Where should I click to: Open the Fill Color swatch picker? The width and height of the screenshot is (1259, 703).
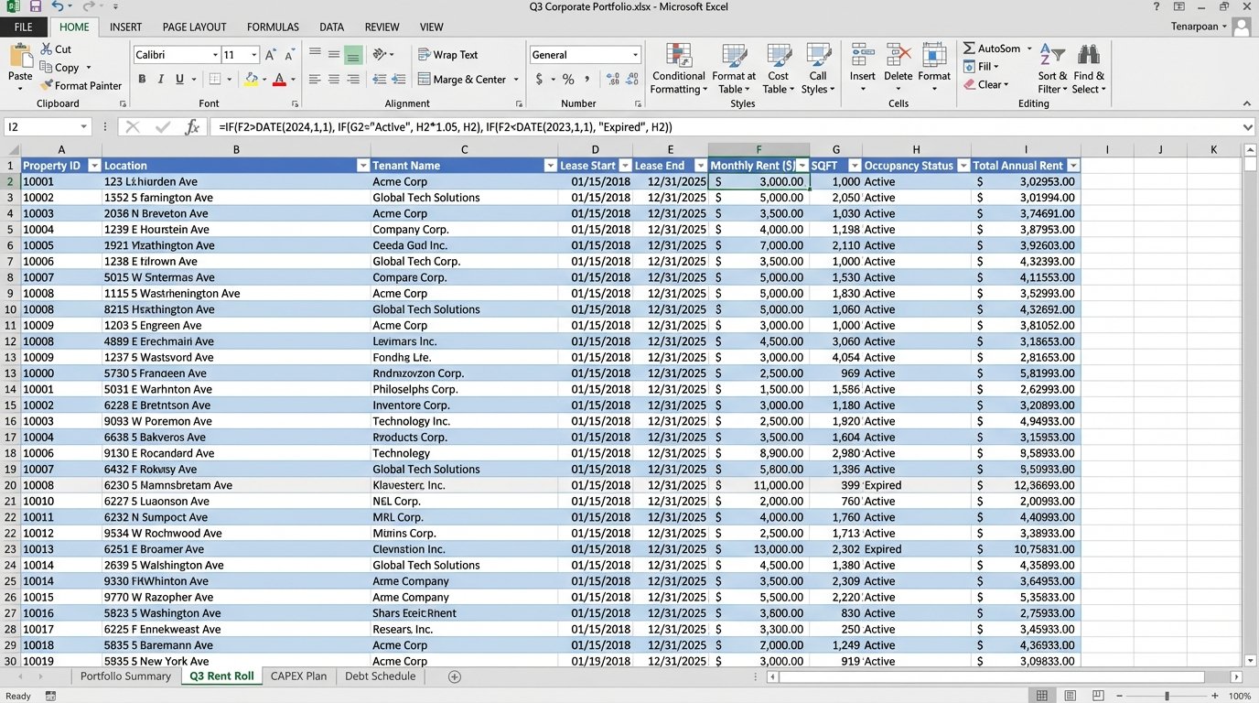[265, 80]
